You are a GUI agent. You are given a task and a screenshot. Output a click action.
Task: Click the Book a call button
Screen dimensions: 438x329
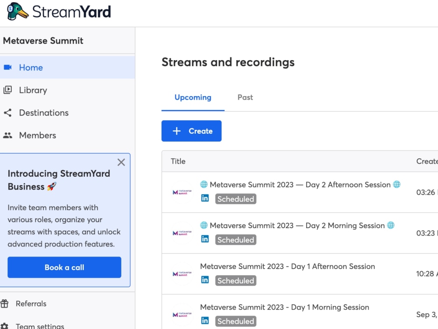point(64,268)
